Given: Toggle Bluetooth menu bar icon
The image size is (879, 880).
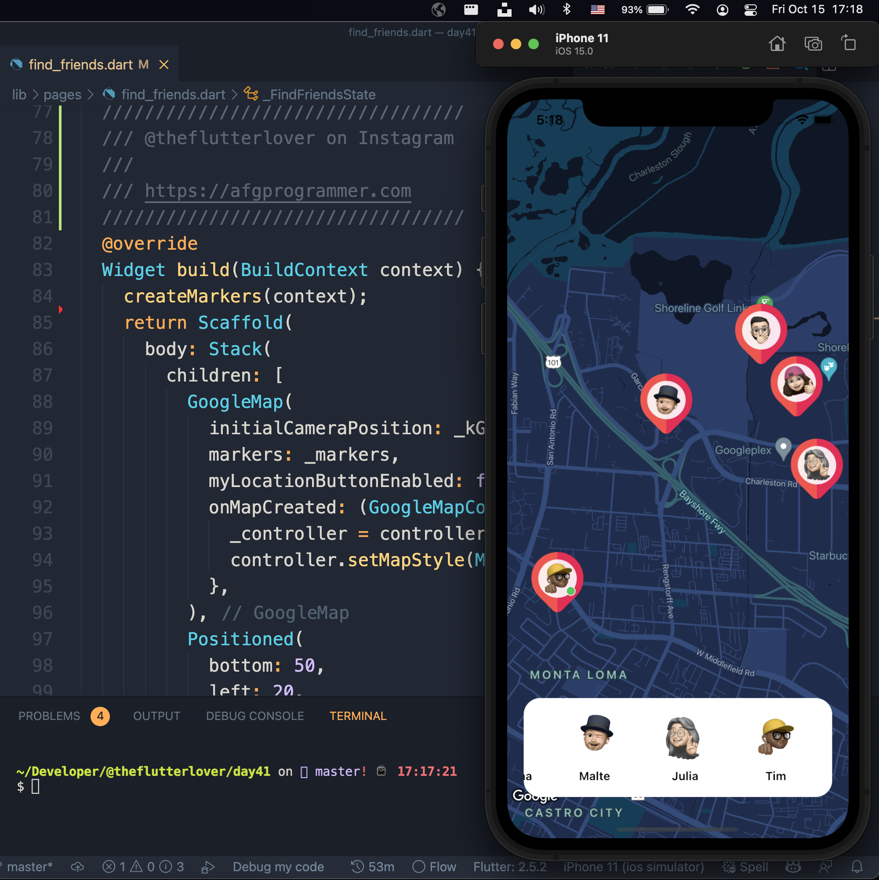Looking at the screenshot, I should point(566,10).
